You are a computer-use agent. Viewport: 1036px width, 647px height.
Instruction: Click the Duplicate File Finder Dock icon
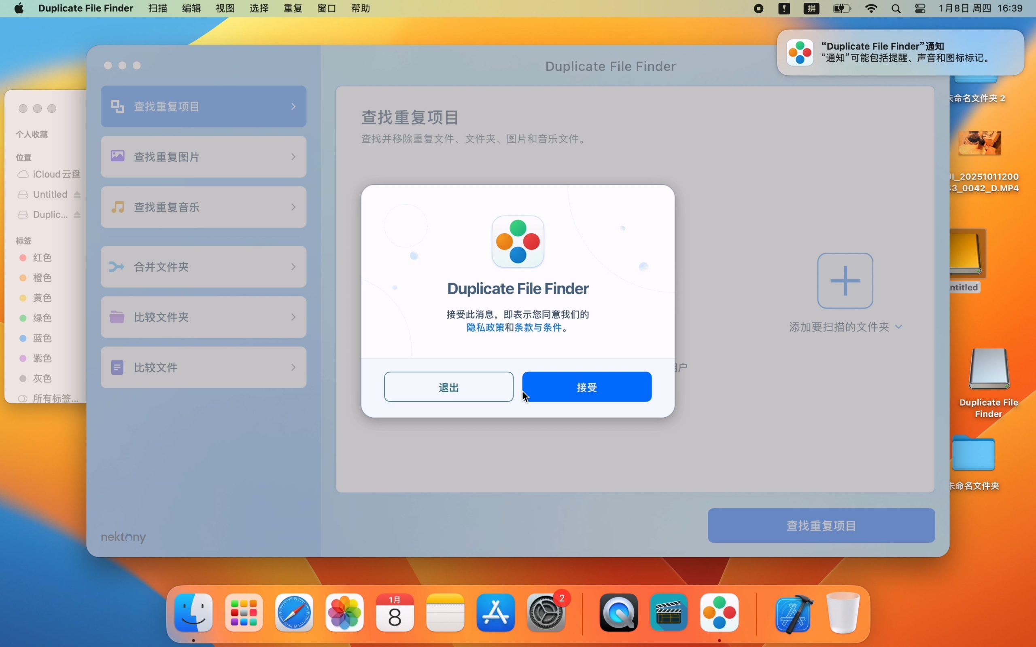(x=719, y=612)
